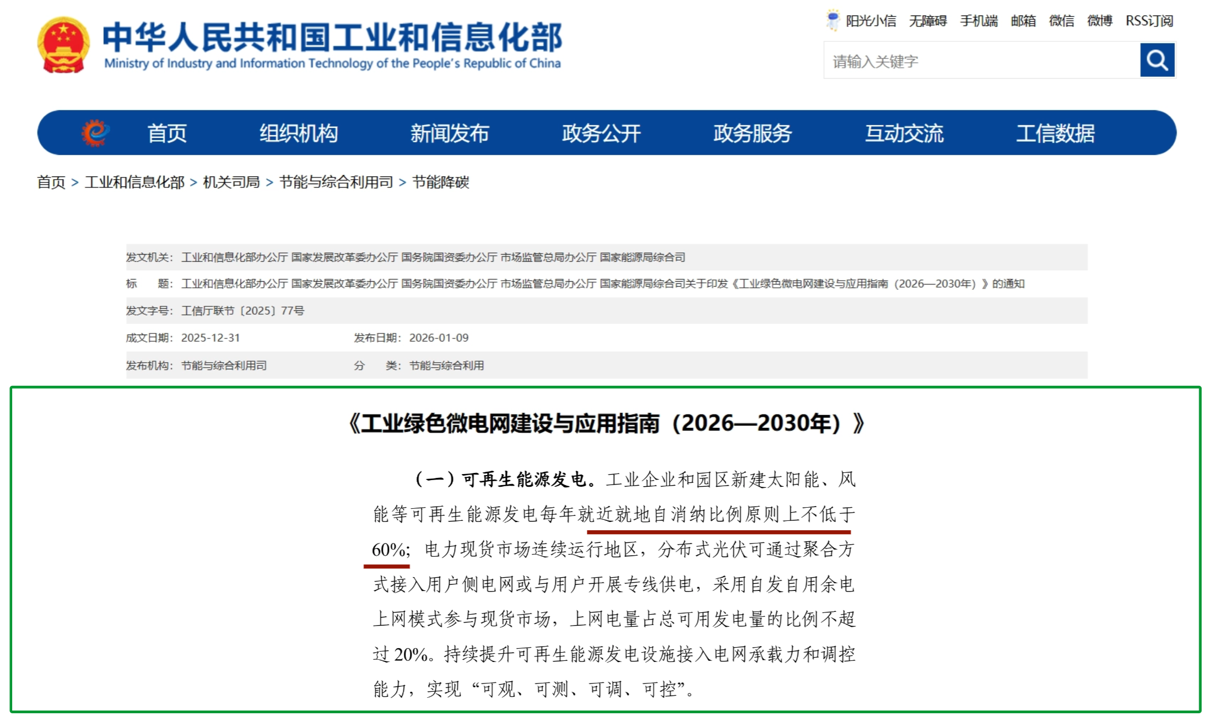Click the 无障碍 accessibility link

[x=927, y=21]
